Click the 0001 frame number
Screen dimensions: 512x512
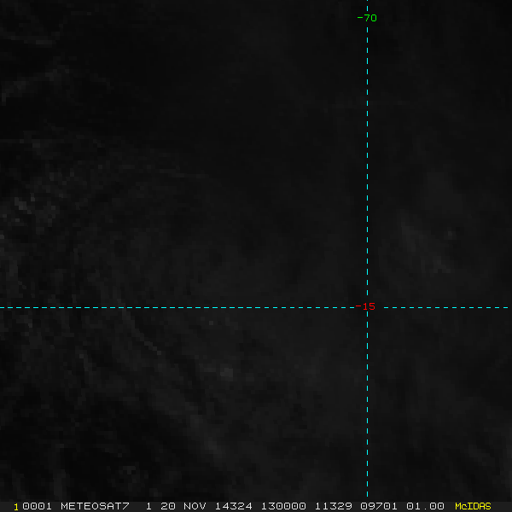coord(37,506)
